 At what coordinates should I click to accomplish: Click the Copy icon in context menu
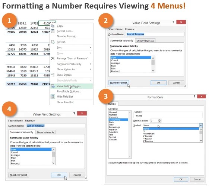click(53, 26)
